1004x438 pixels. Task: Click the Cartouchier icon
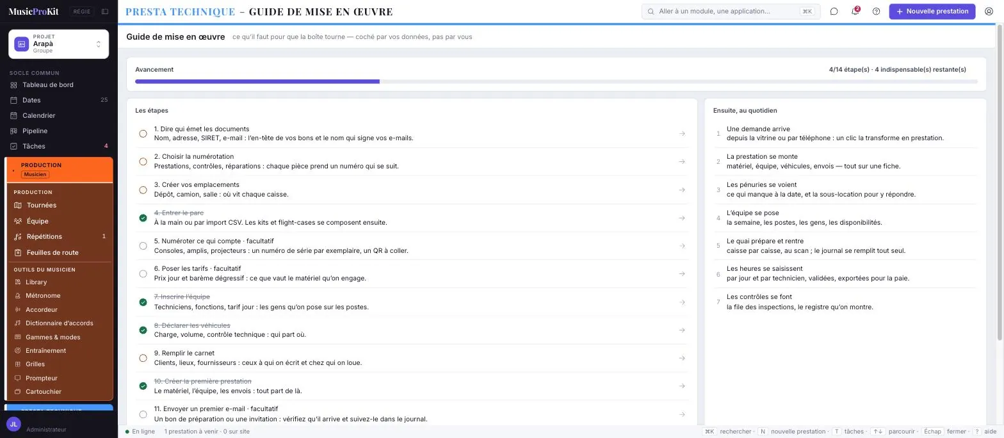[x=18, y=392]
